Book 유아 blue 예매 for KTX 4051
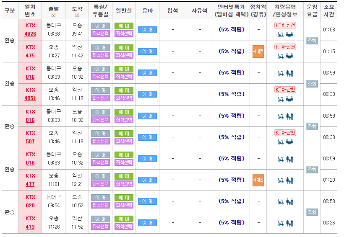344x237 pixels. point(147,94)
